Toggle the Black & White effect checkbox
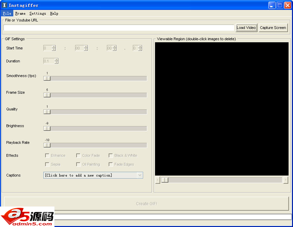This screenshot has width=293, height=227. click(111, 155)
